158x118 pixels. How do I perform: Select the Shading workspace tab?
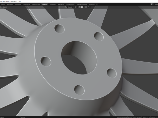coord(45,5)
